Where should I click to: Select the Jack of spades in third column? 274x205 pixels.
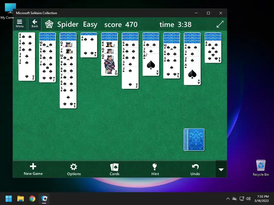coord(68,50)
